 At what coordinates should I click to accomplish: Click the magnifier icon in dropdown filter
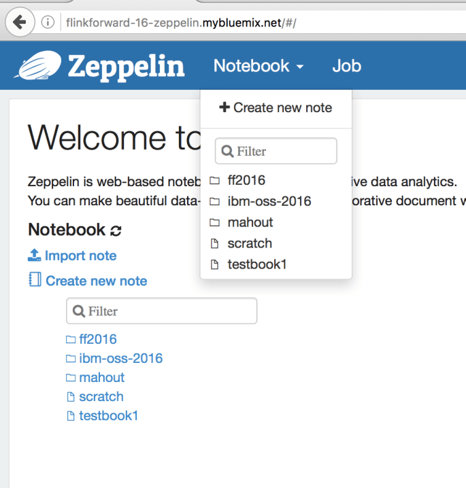[227, 152]
